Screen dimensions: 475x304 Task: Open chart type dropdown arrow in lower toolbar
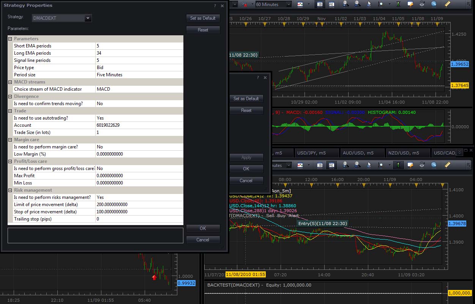(308, 165)
